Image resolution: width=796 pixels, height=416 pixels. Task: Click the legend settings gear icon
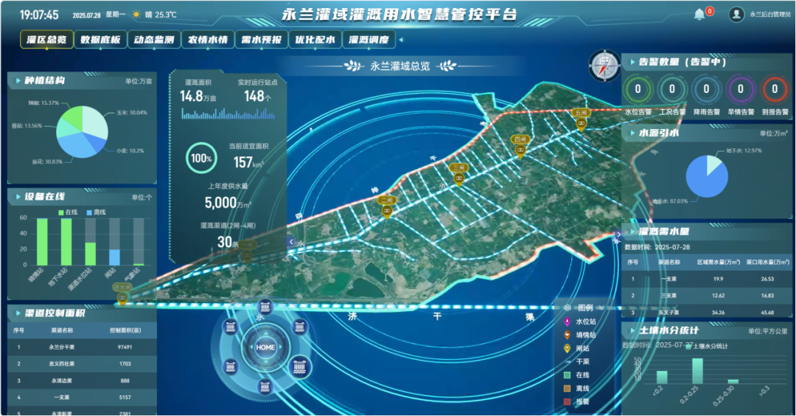point(568,308)
